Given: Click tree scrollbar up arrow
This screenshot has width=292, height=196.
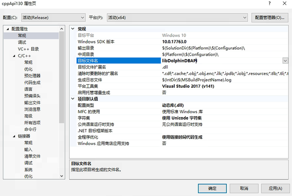Looking at the screenshot, I should 62,29.
